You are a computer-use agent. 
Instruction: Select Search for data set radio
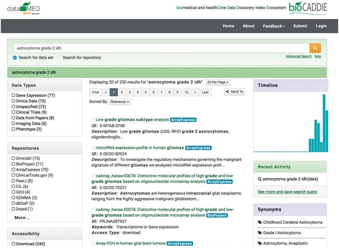click(15, 57)
